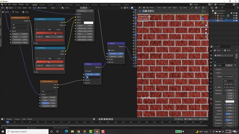Open the 3D dimensions dropdown on Noise Texture
This screenshot has width=239, height=134.
point(49,91)
